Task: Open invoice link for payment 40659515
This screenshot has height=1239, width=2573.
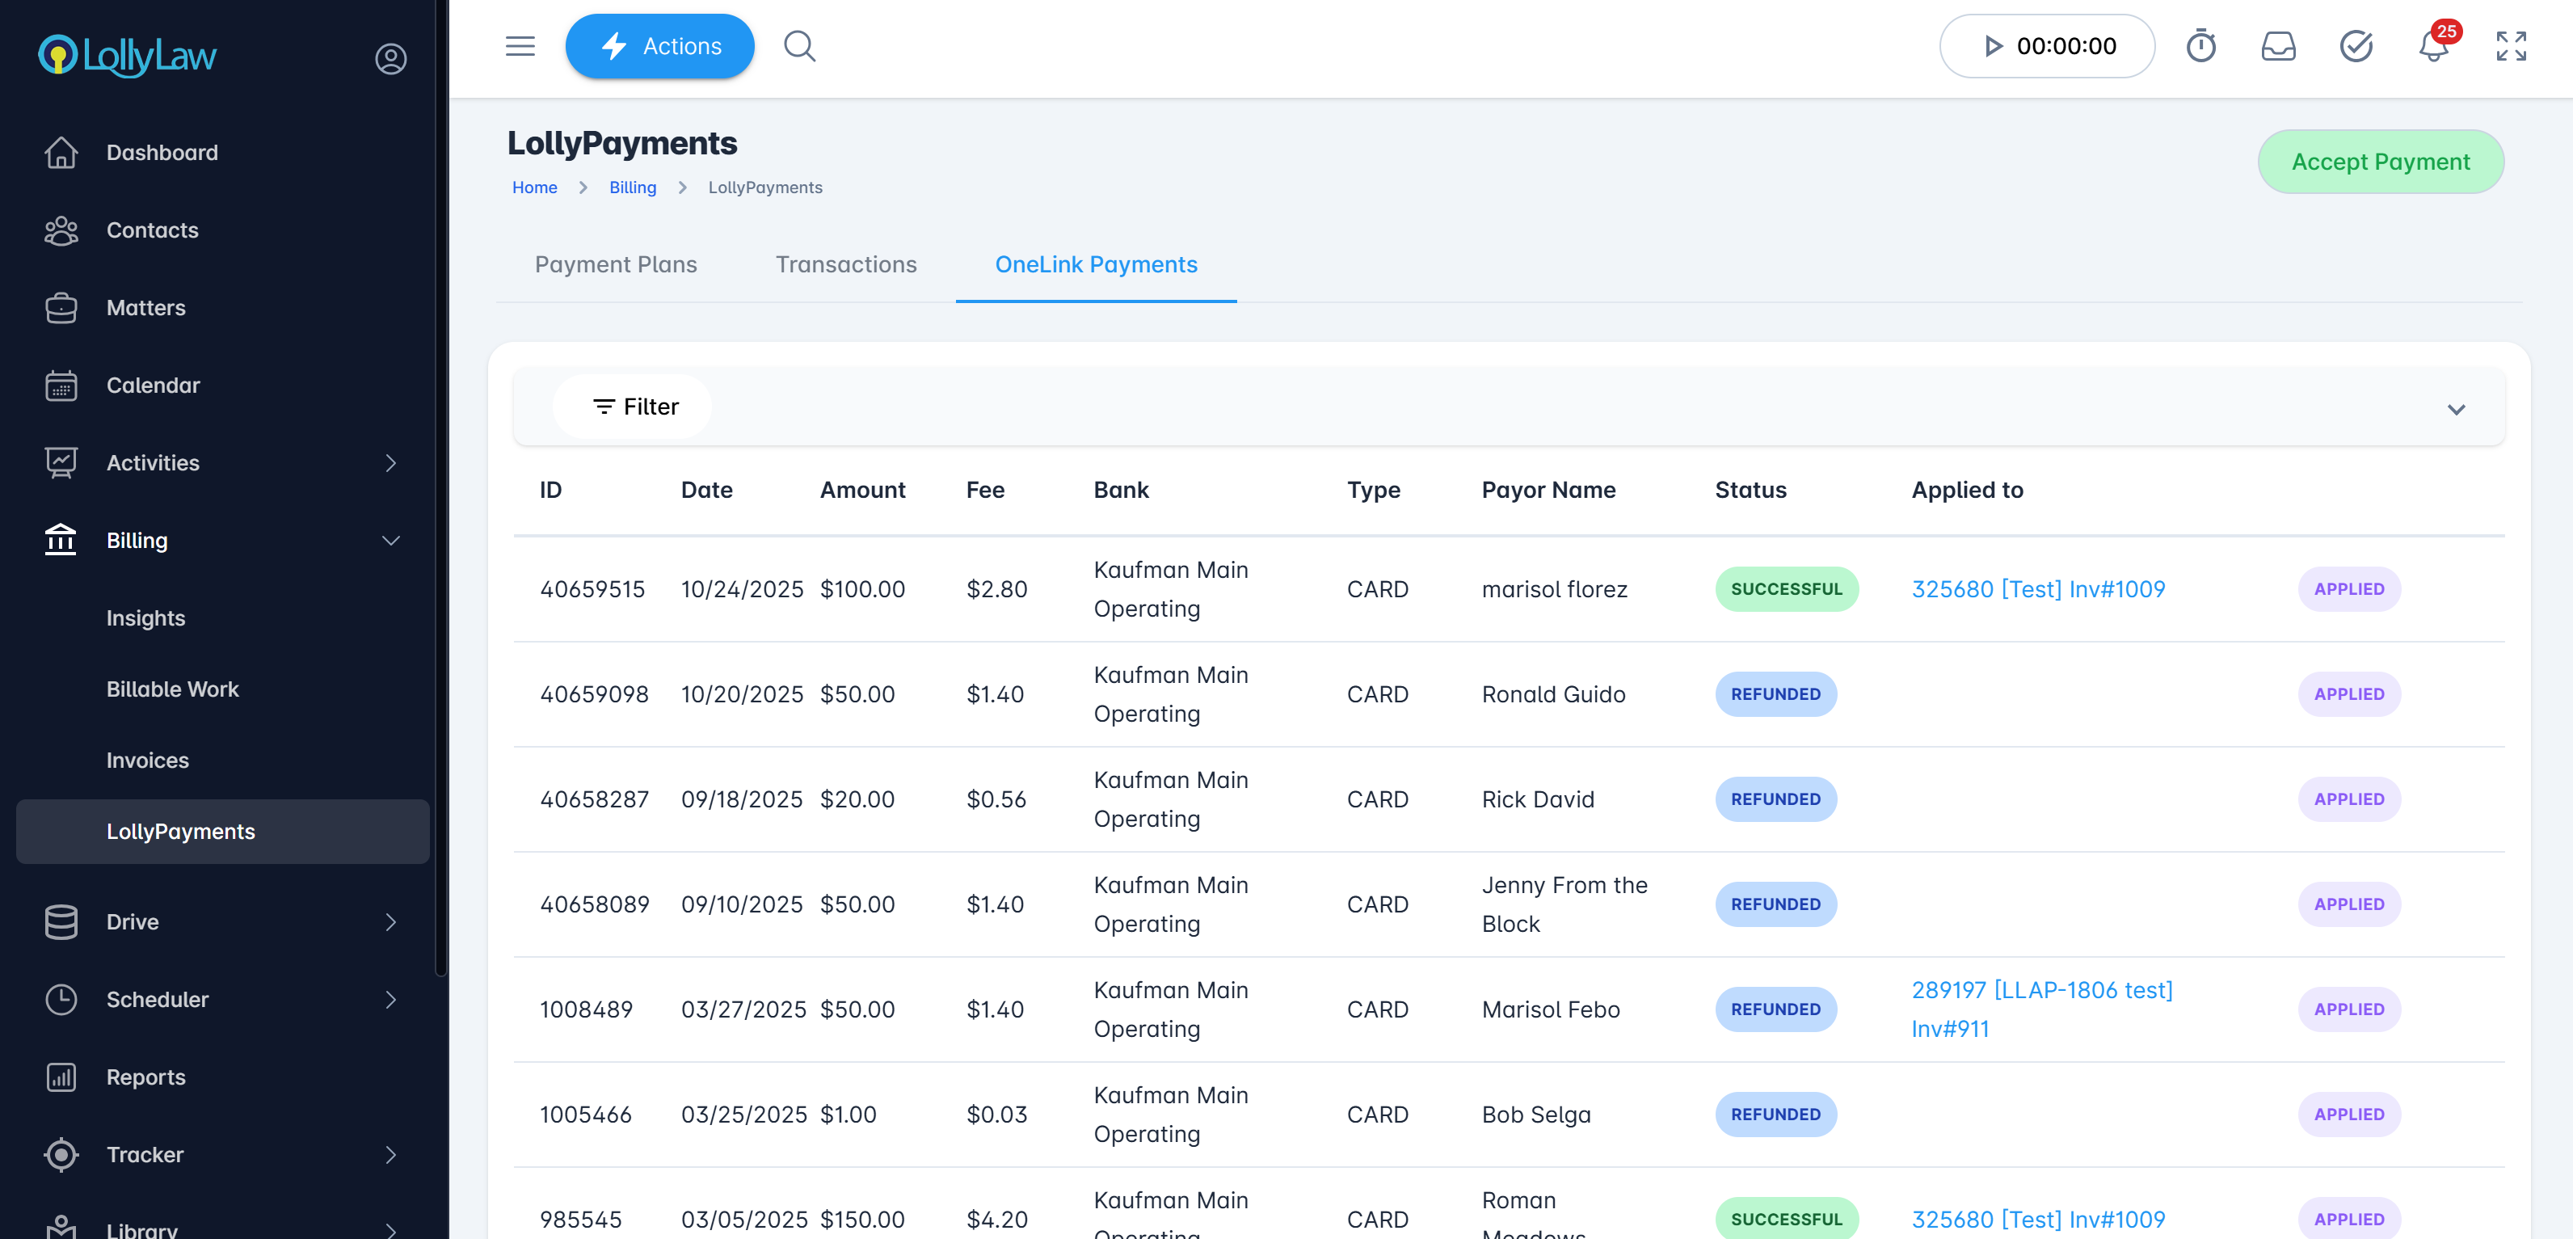Action: (2037, 588)
